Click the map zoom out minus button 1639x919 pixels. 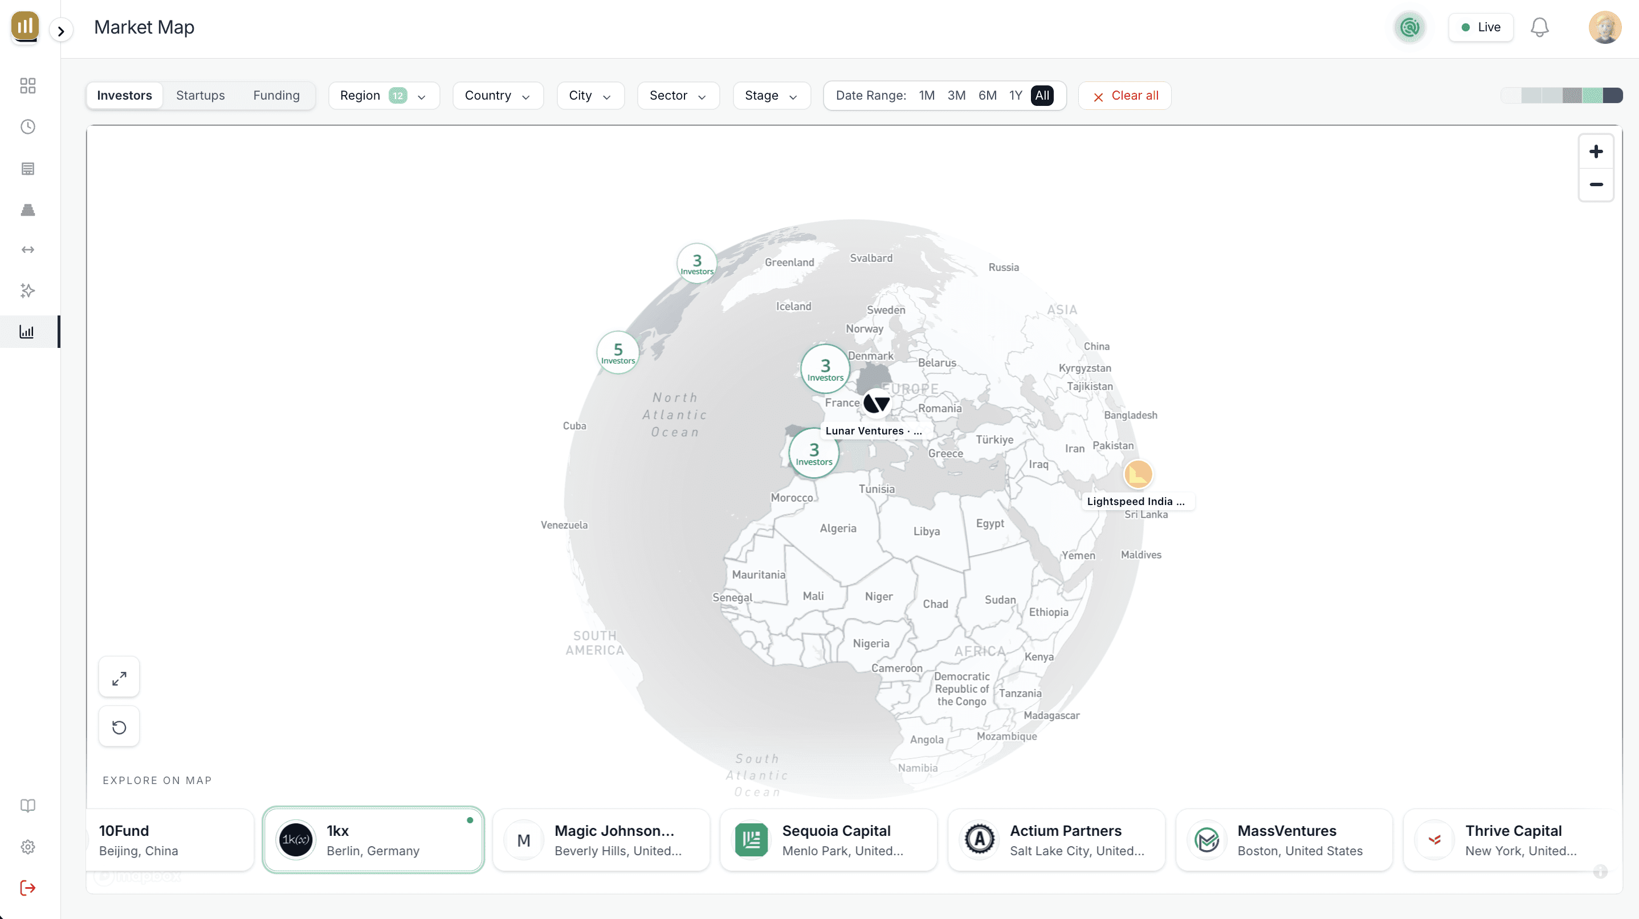[1595, 185]
